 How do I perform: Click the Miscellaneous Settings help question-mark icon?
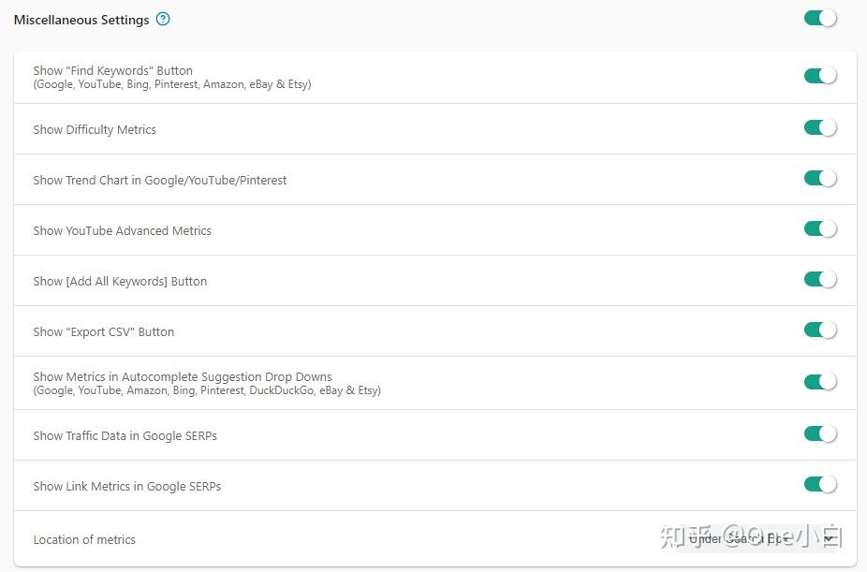pos(163,19)
